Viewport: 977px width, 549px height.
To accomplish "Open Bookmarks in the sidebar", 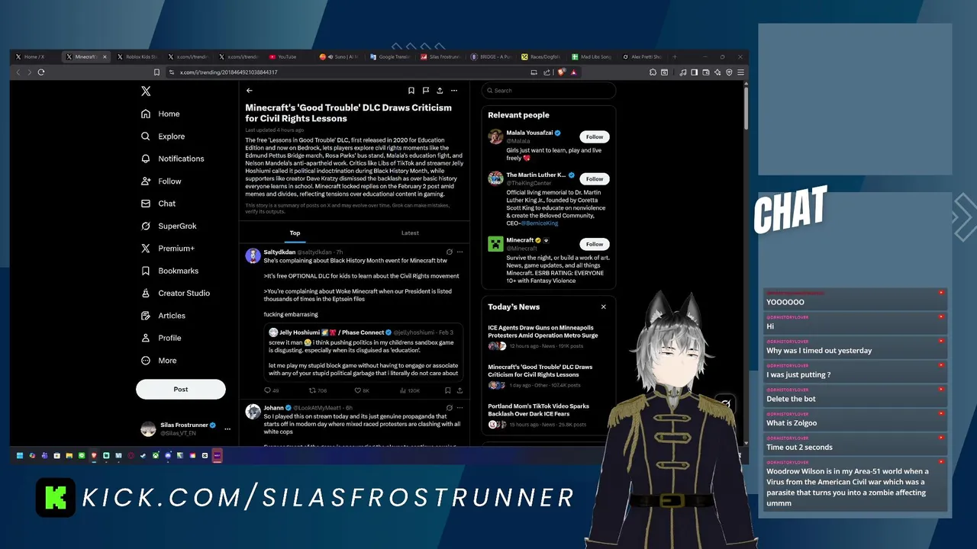I will pyautogui.click(x=169, y=271).
